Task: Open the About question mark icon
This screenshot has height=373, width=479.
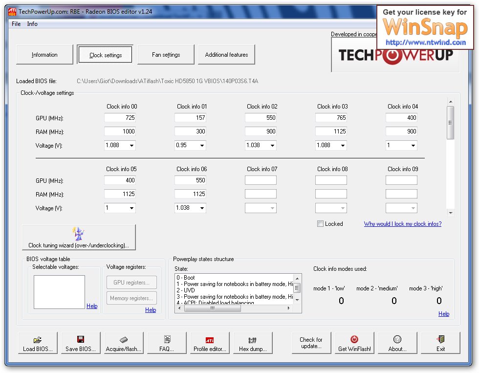Action: [397, 339]
